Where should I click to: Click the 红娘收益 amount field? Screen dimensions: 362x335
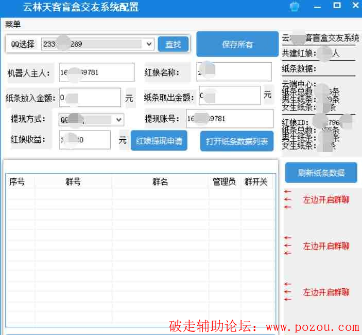pyautogui.click(x=85, y=140)
